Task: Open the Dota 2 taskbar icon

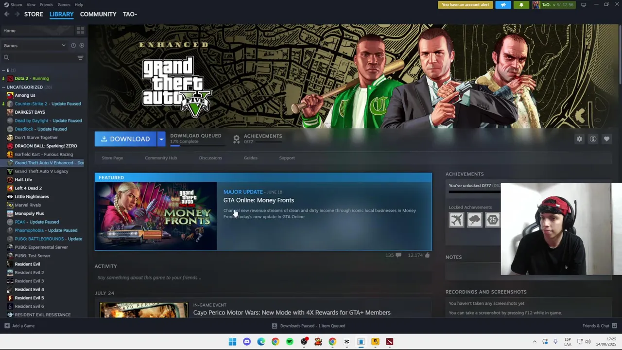Action: (x=389, y=342)
